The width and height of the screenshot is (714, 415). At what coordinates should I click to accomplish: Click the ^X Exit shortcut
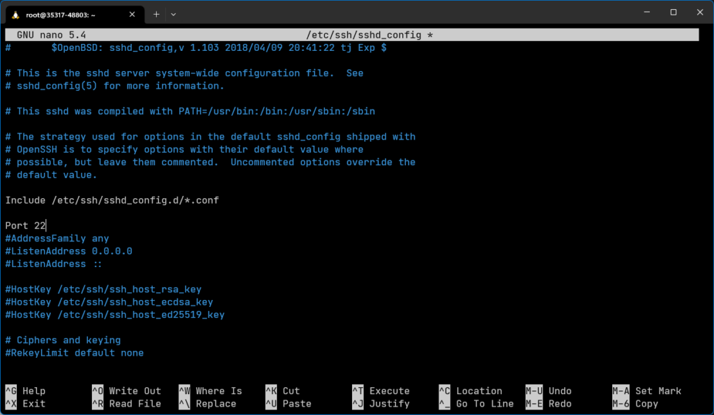[26, 404]
